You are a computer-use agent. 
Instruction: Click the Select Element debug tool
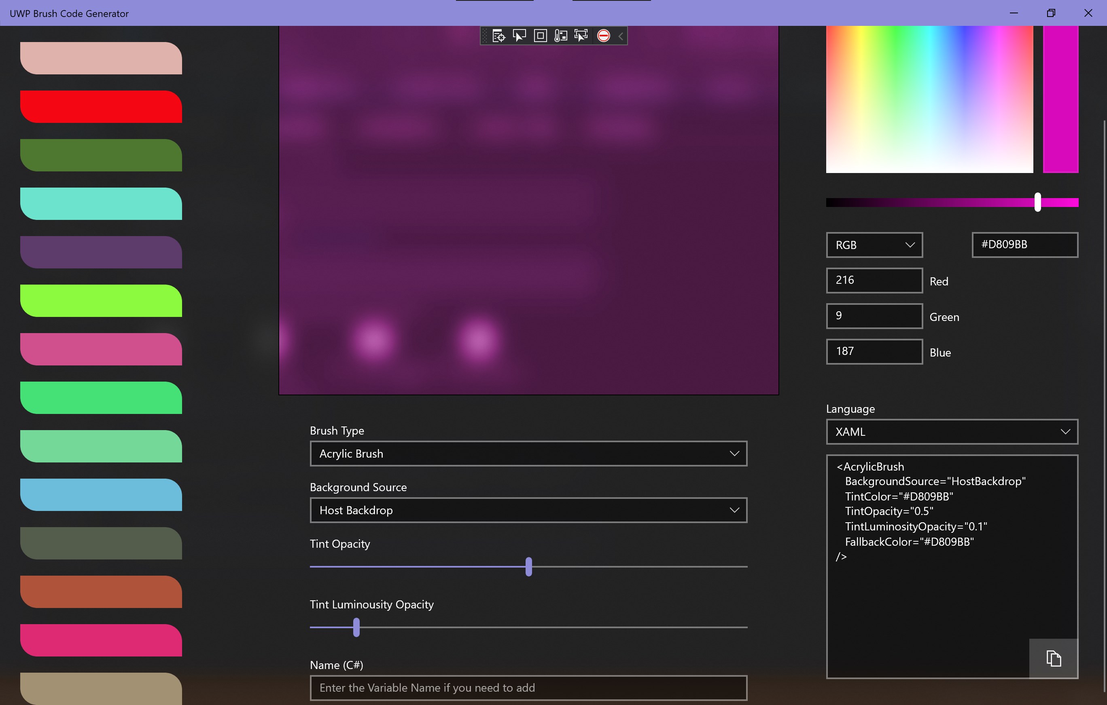click(519, 36)
